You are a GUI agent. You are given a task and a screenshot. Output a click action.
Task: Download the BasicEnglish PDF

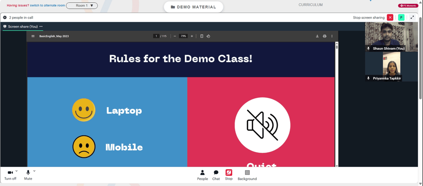(317, 36)
